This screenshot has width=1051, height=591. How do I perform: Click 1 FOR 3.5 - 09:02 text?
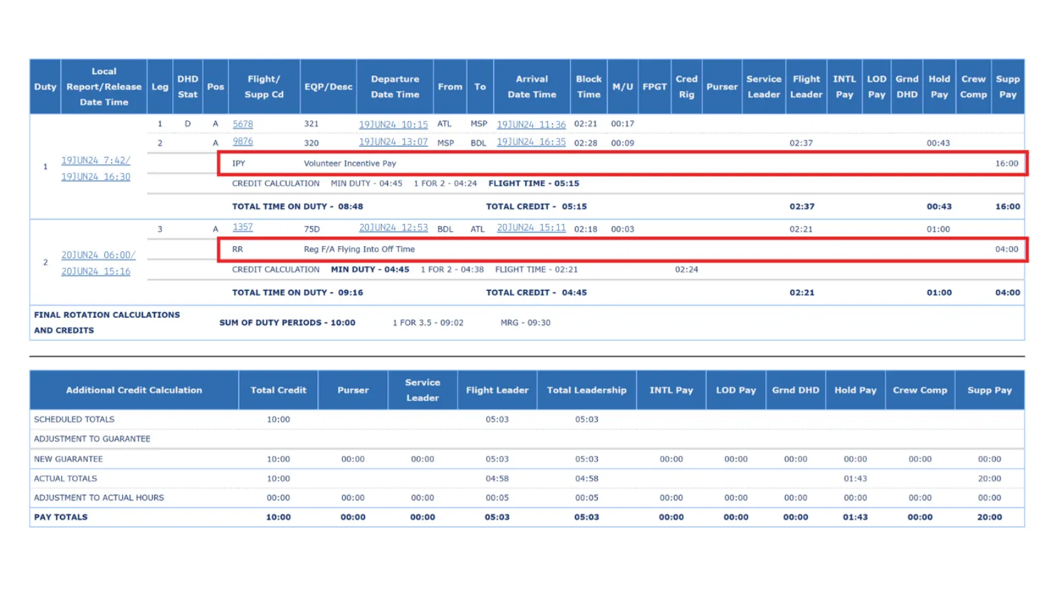(428, 323)
